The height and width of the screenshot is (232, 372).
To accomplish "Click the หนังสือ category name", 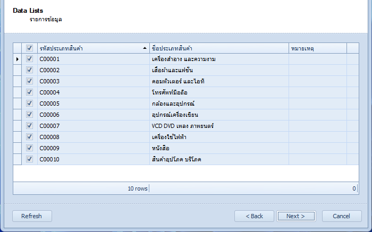I will tap(160, 148).
